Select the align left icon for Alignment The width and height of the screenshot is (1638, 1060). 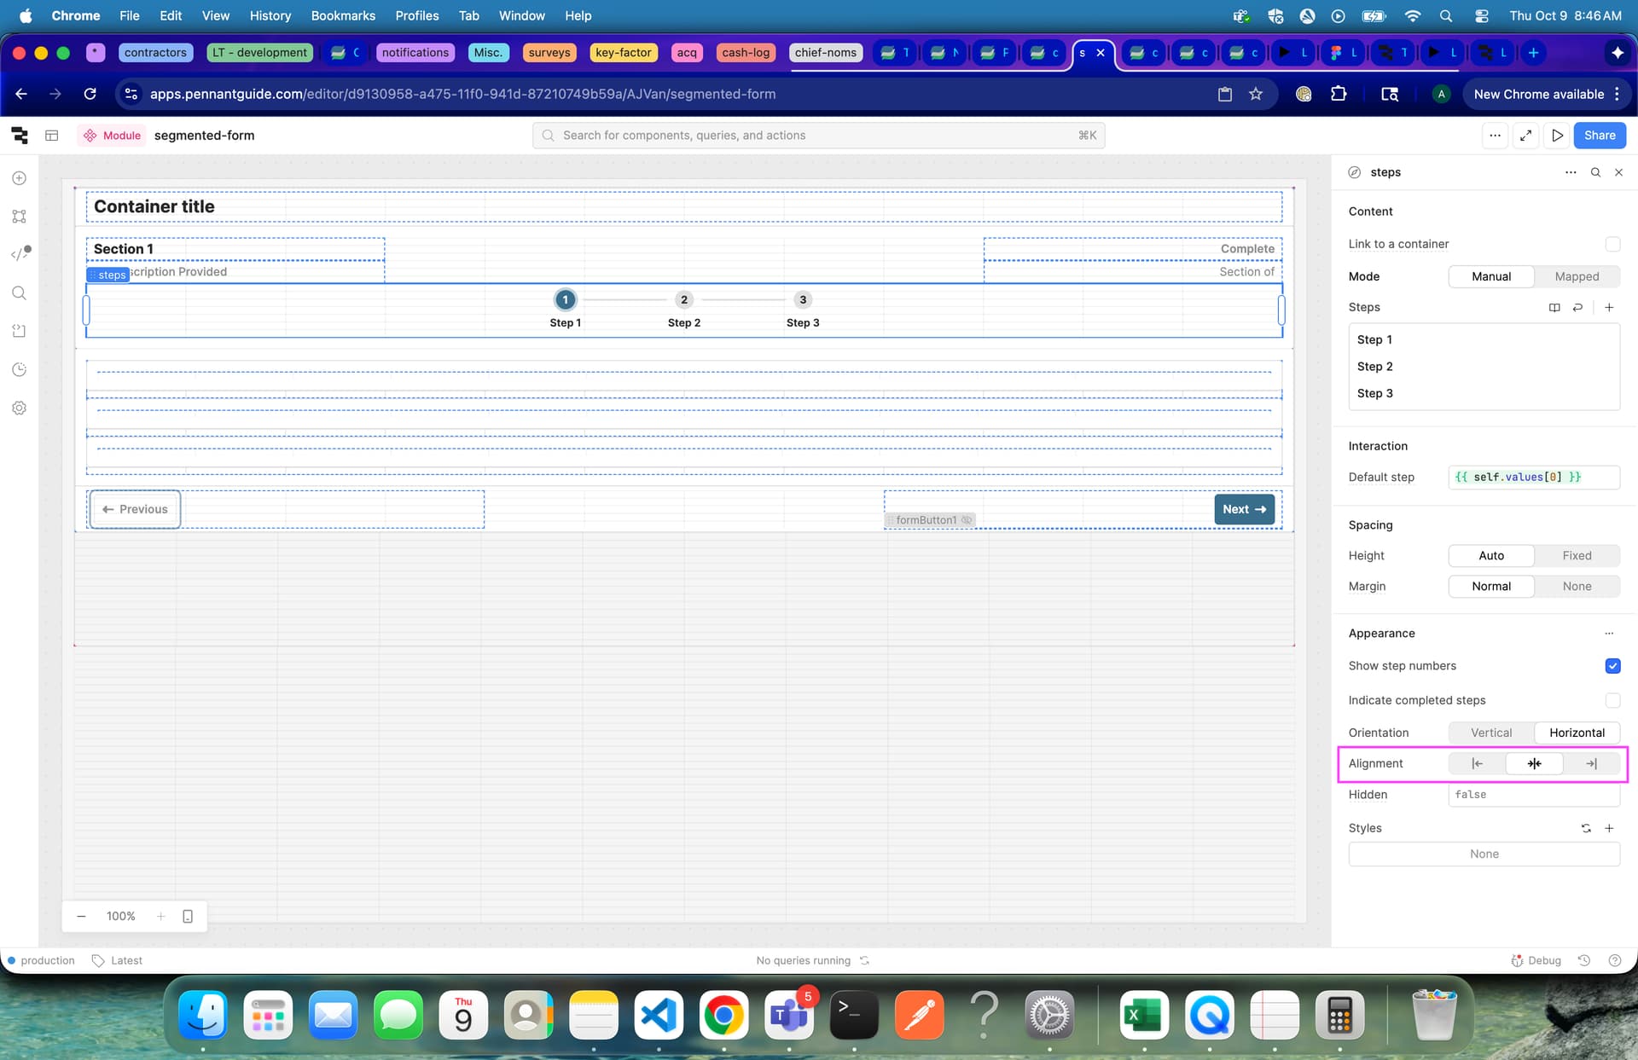click(1477, 763)
